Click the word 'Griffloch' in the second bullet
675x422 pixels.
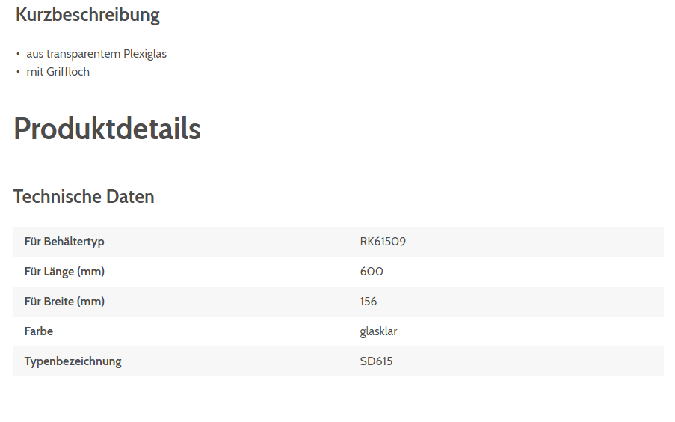tap(68, 72)
